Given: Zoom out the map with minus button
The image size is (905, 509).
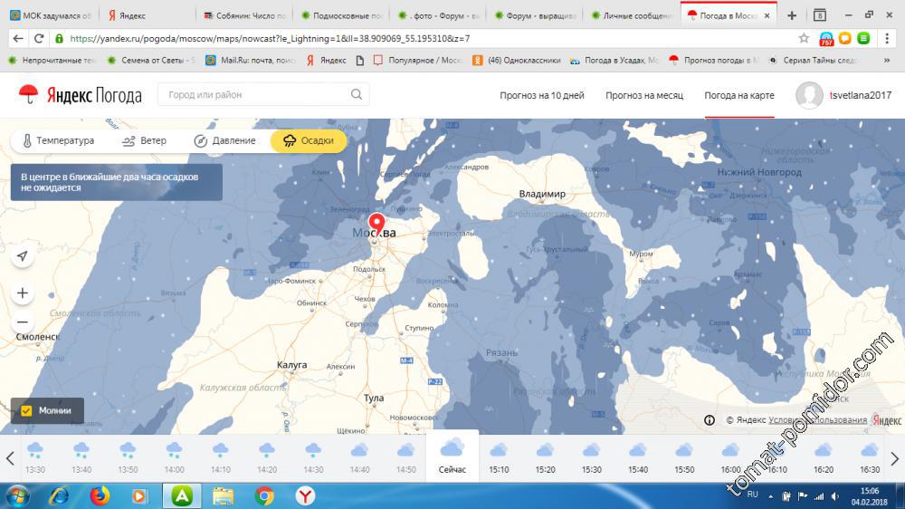Looking at the screenshot, I should (23, 322).
